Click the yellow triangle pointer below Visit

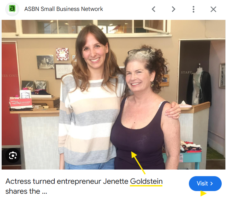click(203, 193)
